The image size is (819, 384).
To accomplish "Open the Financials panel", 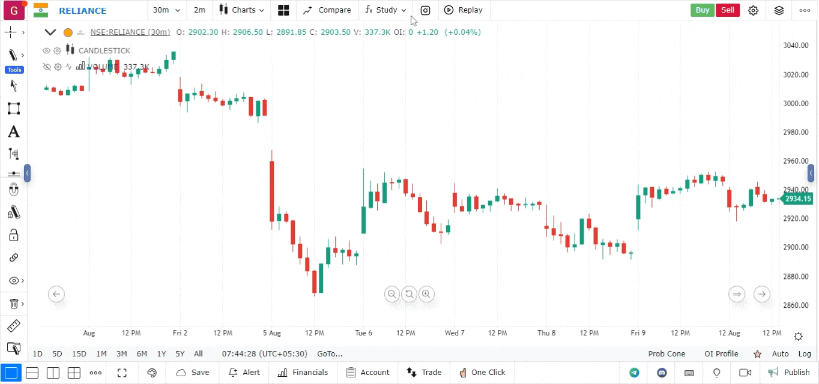I will click(x=303, y=373).
